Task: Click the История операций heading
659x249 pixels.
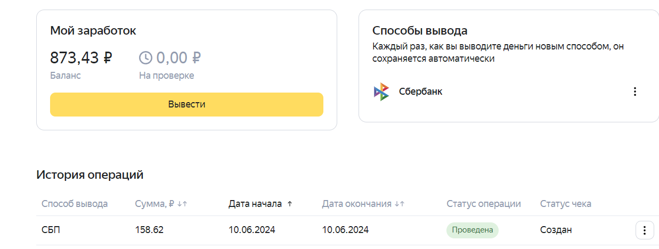Action: (90, 175)
